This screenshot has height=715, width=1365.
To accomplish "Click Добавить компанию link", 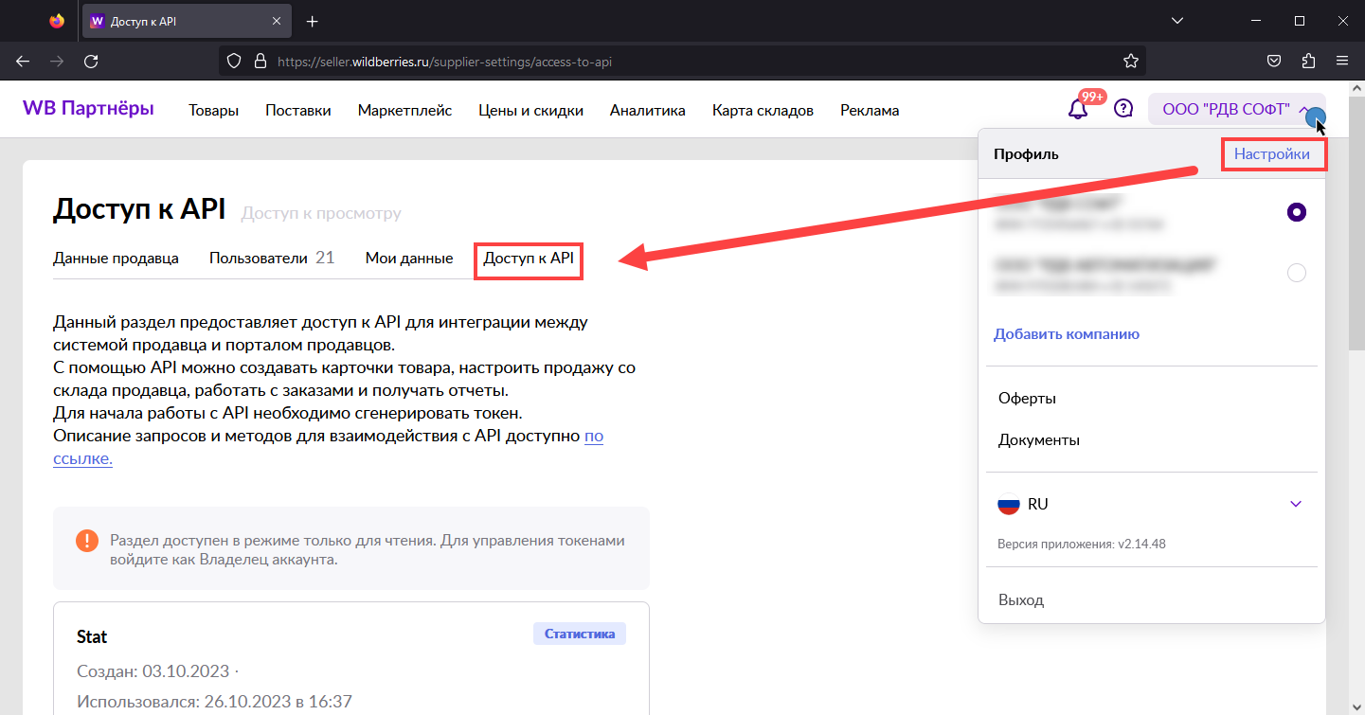I will pos(1066,334).
